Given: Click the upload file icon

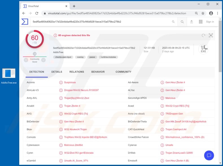Looking at the screenshot, I should click(192, 22).
